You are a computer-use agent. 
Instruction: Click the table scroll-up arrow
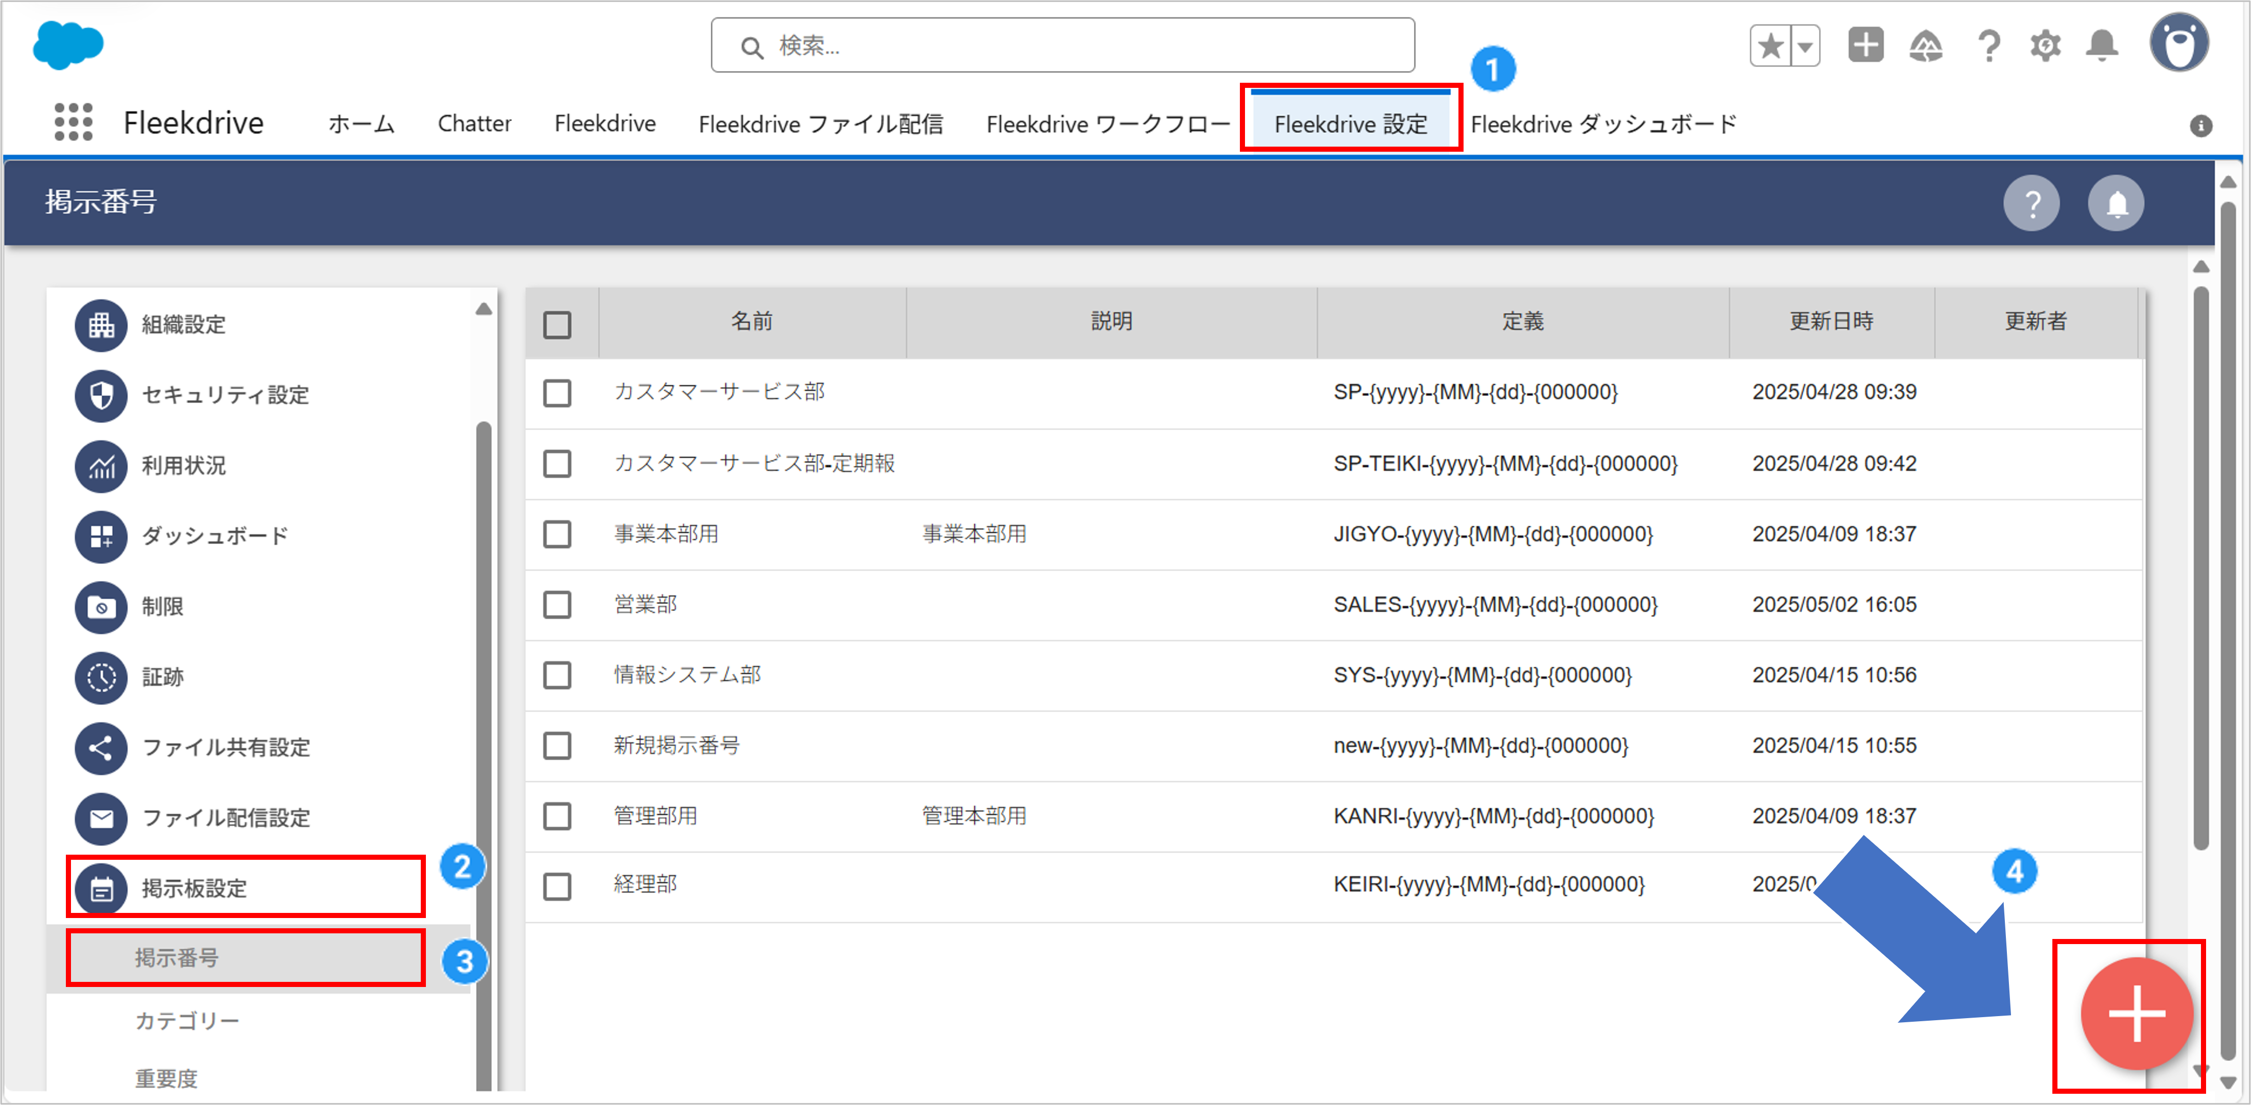(x=2201, y=267)
